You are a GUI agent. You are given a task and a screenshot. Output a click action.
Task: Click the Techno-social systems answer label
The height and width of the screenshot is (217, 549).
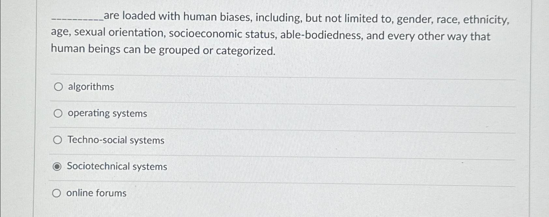click(115, 140)
